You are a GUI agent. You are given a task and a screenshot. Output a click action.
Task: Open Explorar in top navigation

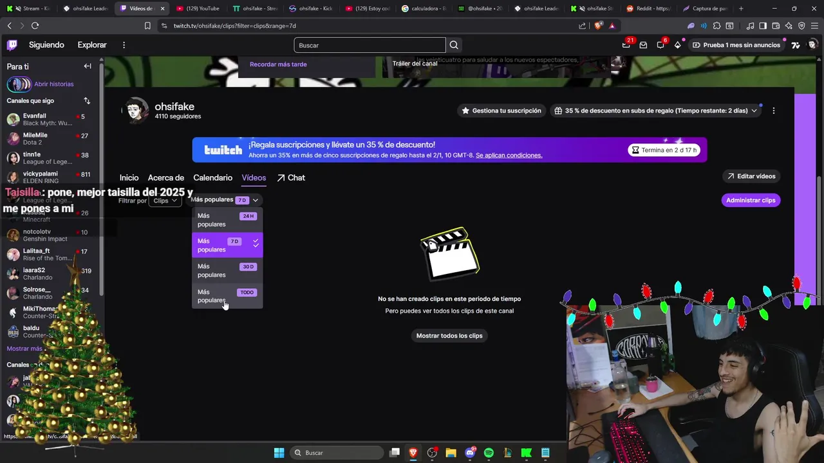coord(92,45)
